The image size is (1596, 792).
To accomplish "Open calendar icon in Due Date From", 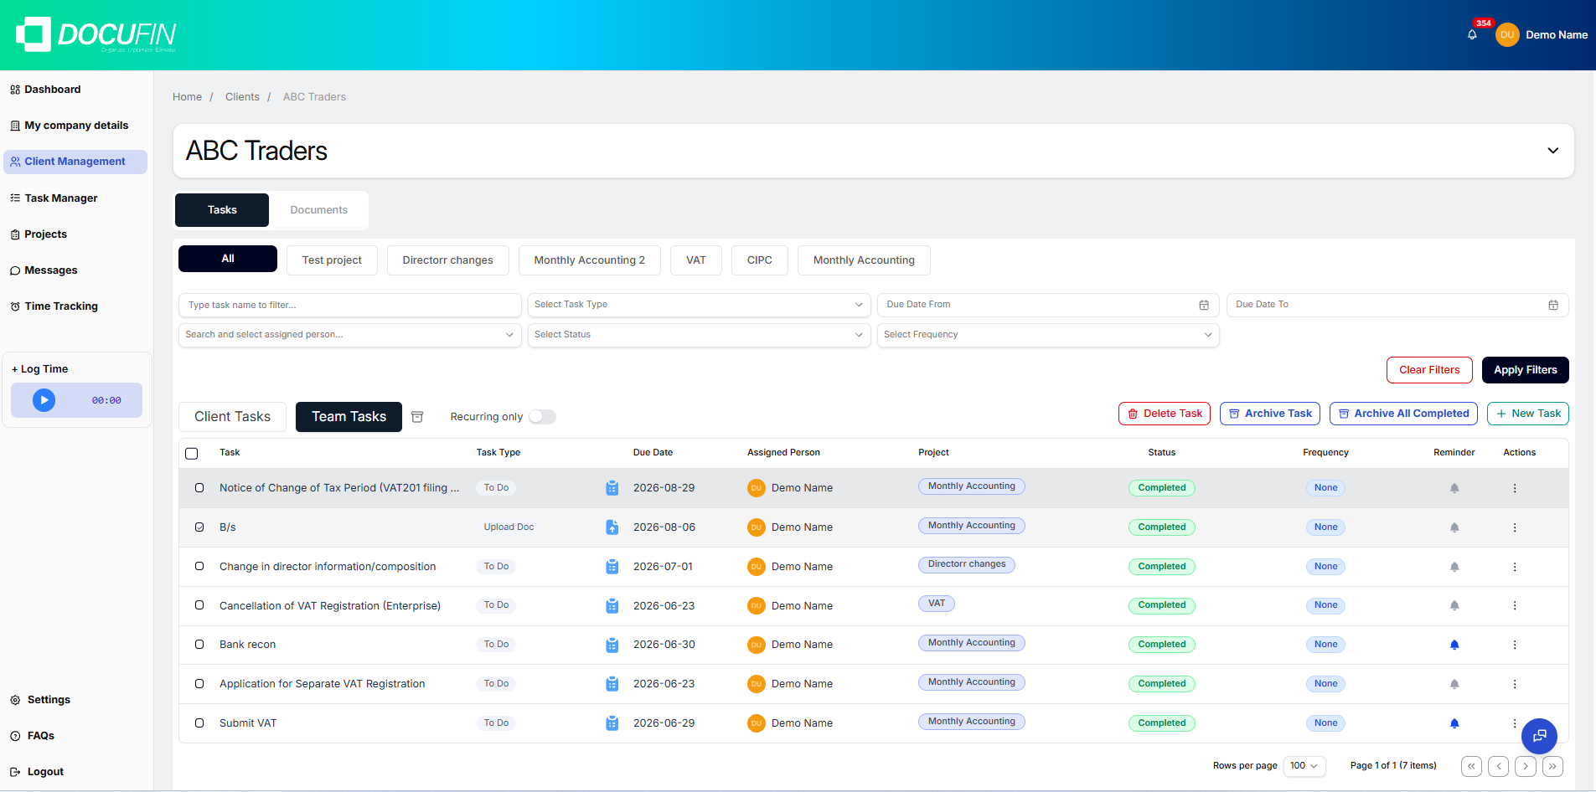I will click(1204, 306).
